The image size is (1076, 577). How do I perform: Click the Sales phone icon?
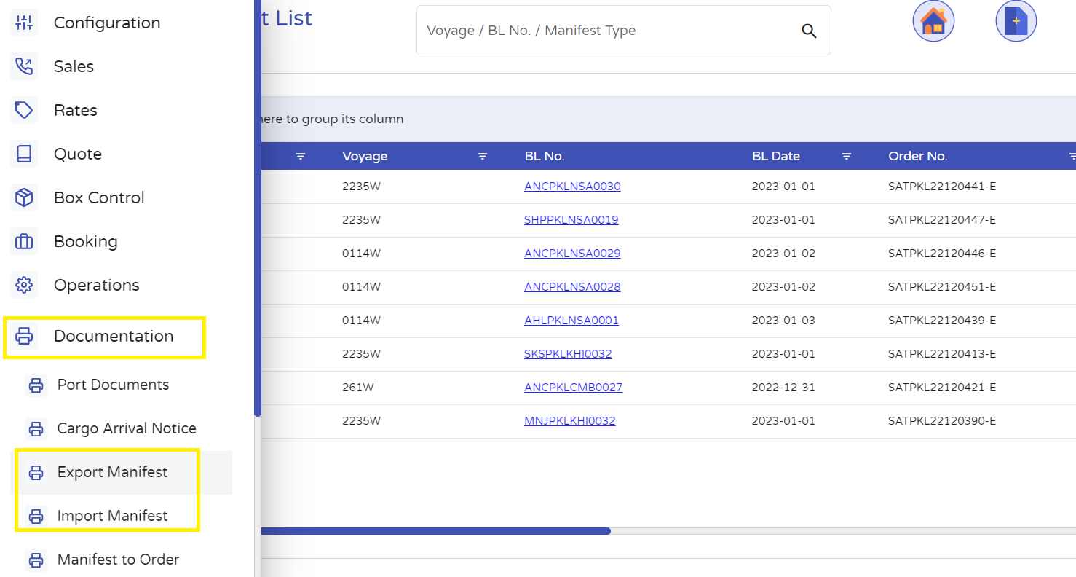click(x=24, y=66)
